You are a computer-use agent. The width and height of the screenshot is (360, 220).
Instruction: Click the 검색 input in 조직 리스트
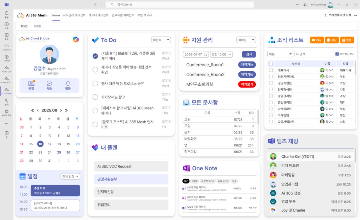tap(314, 54)
